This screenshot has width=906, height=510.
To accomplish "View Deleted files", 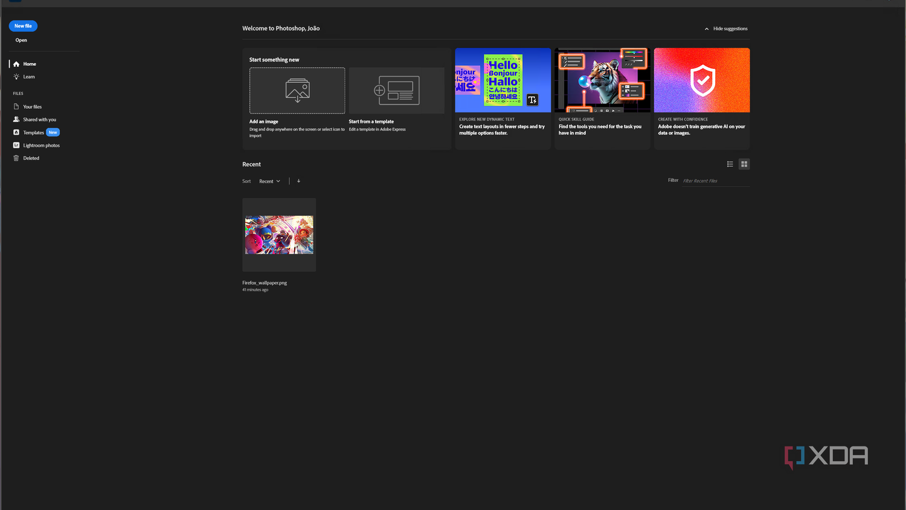I will tap(31, 158).
